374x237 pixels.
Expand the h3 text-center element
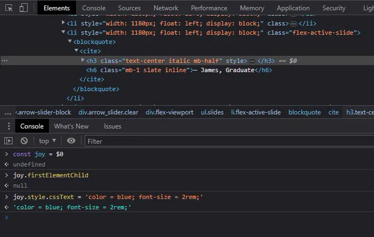coord(82,60)
